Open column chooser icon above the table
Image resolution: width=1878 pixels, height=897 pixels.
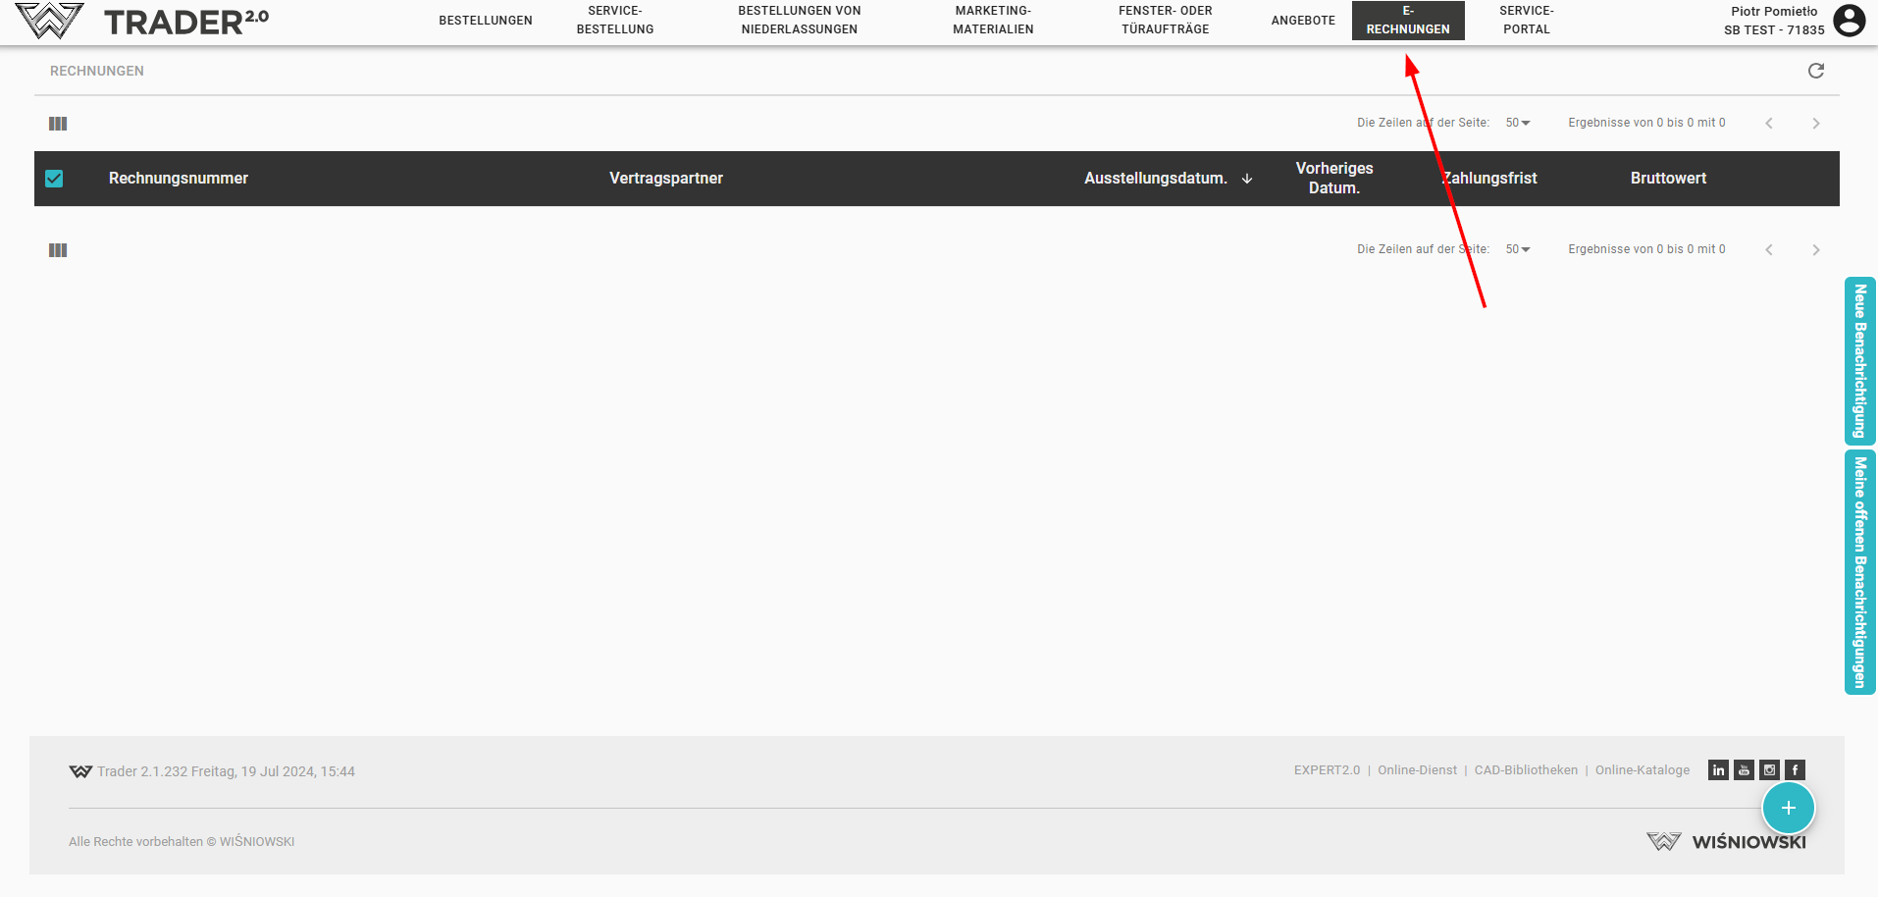tap(58, 124)
